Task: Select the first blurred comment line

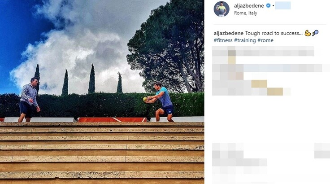Action: coord(263,51)
